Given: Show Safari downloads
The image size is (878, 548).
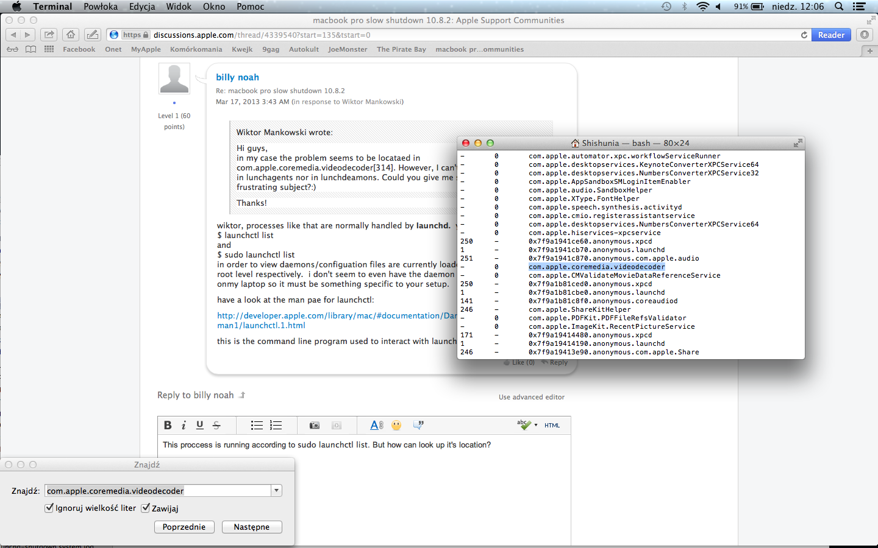Looking at the screenshot, I should (x=865, y=35).
